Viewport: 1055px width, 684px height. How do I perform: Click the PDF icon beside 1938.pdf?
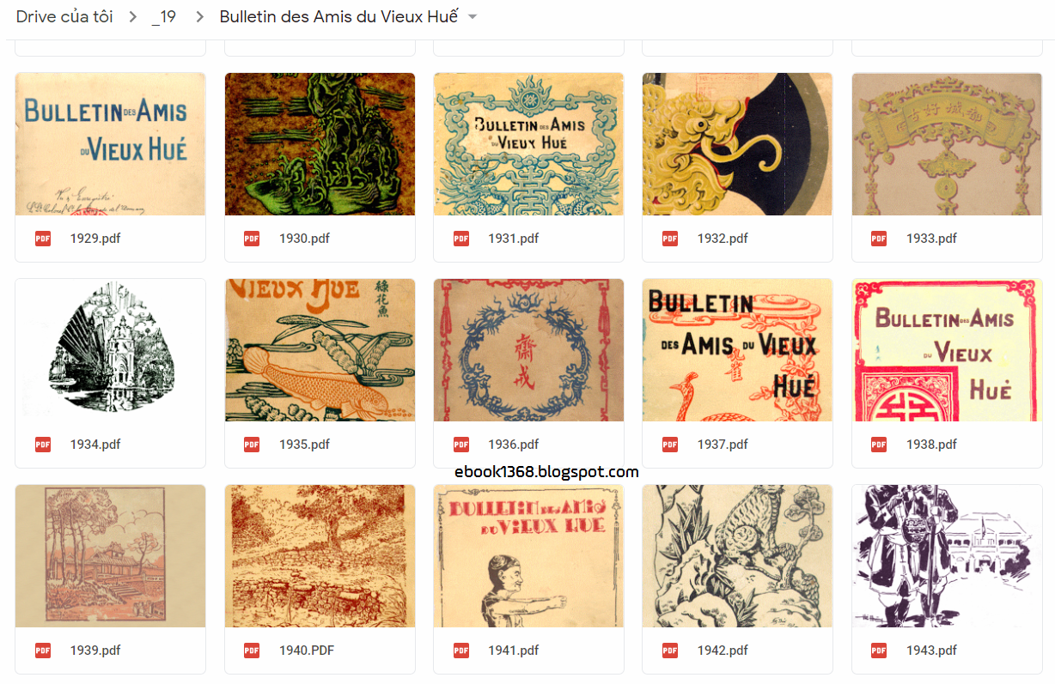(879, 445)
